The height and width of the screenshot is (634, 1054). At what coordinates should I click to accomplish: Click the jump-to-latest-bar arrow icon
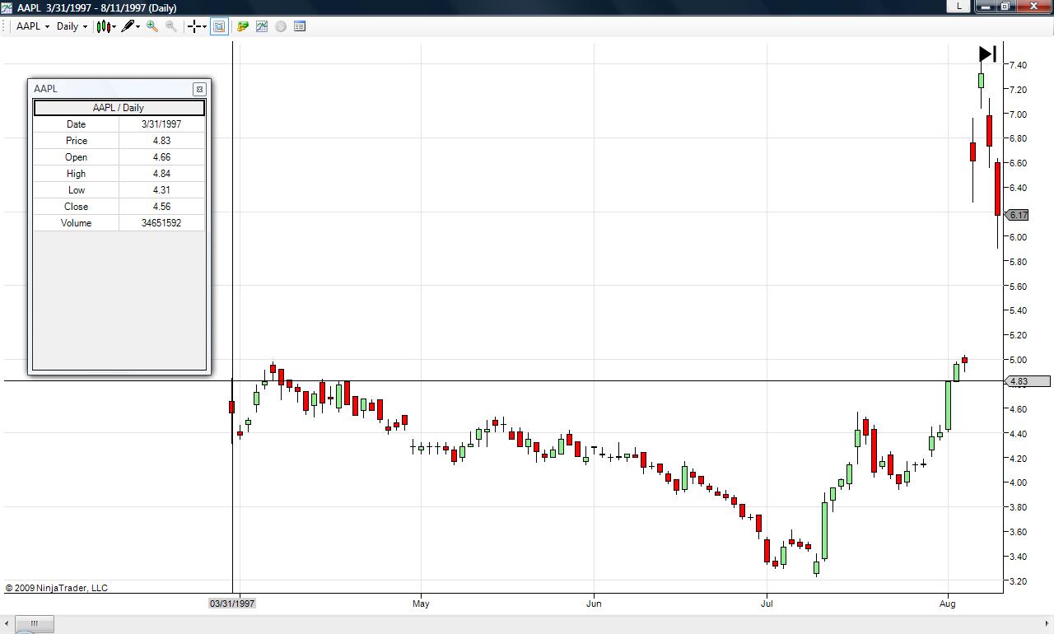pyautogui.click(x=988, y=54)
